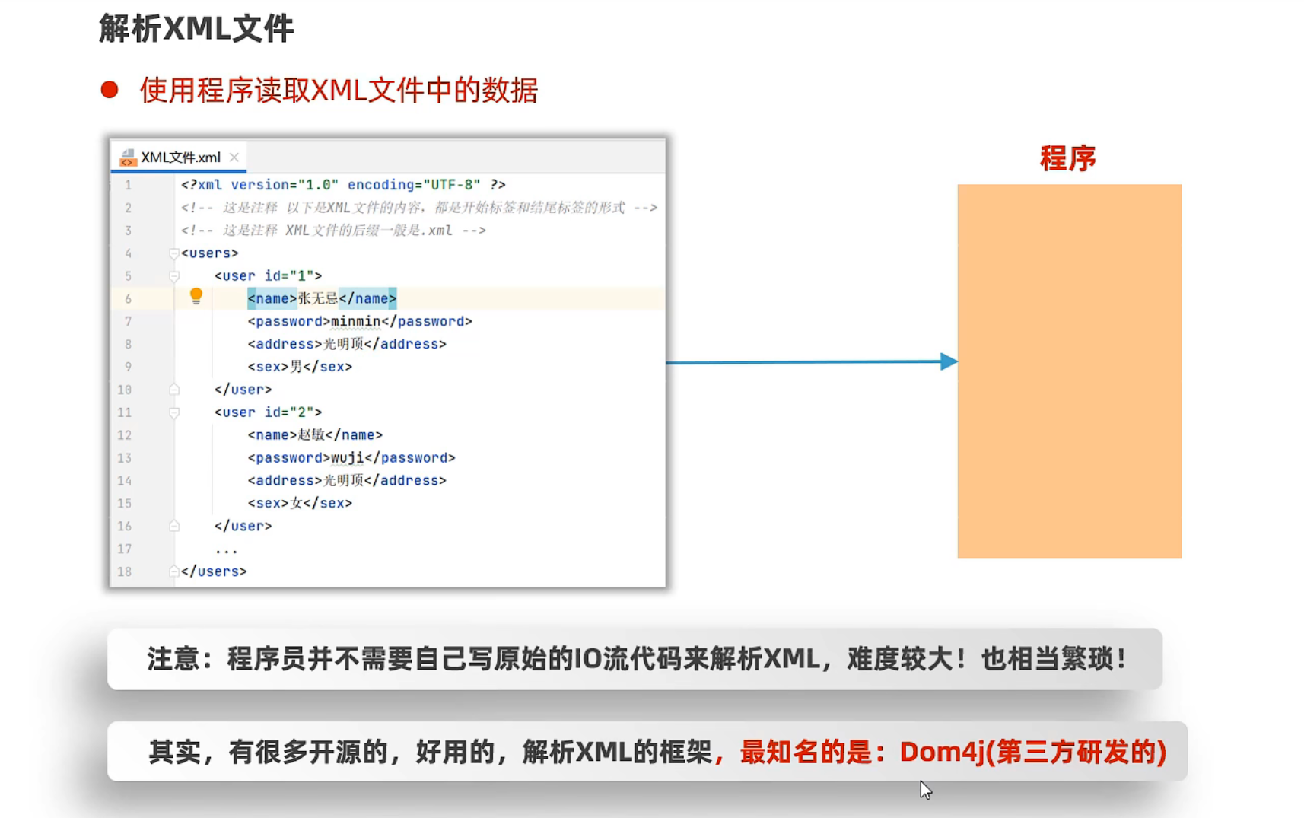Collapse the <user id="2"> fold marker
Screen dimensions: 1304x818
[174, 412]
